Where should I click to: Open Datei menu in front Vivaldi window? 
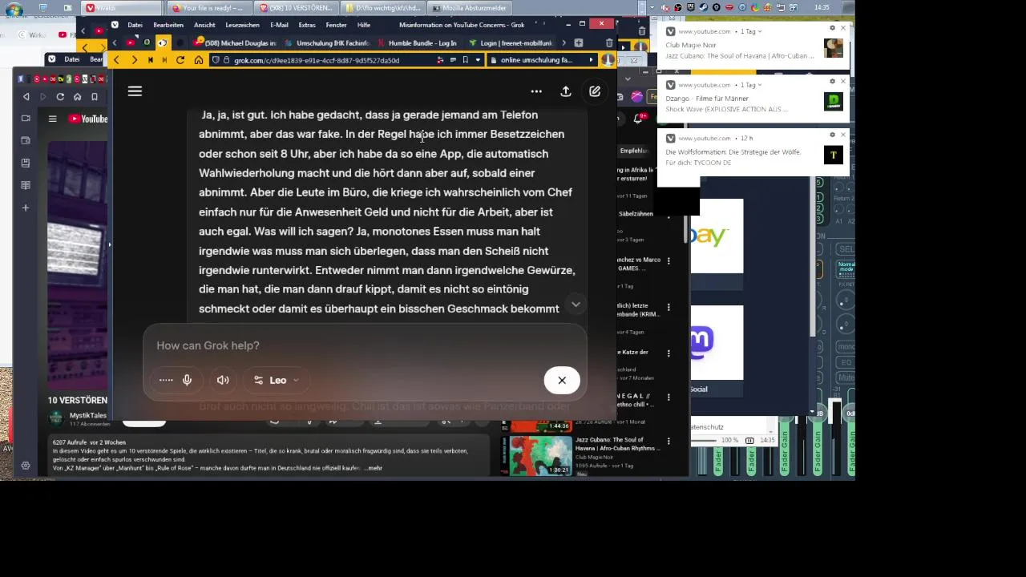(x=135, y=25)
